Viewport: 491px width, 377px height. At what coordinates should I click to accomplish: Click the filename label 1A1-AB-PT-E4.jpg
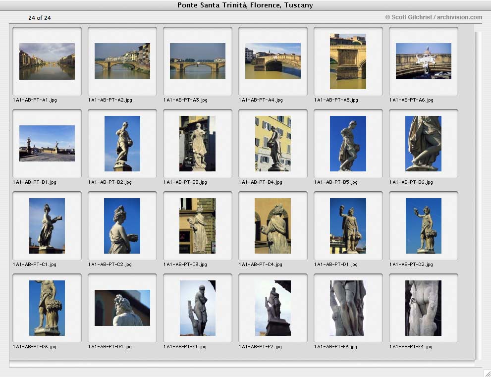tap(411, 347)
